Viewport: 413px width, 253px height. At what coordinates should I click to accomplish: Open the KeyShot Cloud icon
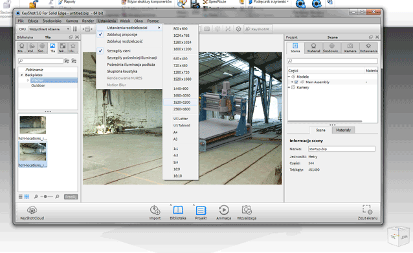[32, 210]
